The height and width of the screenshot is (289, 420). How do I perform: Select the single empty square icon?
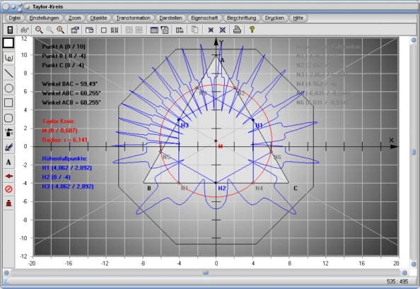pos(104,30)
